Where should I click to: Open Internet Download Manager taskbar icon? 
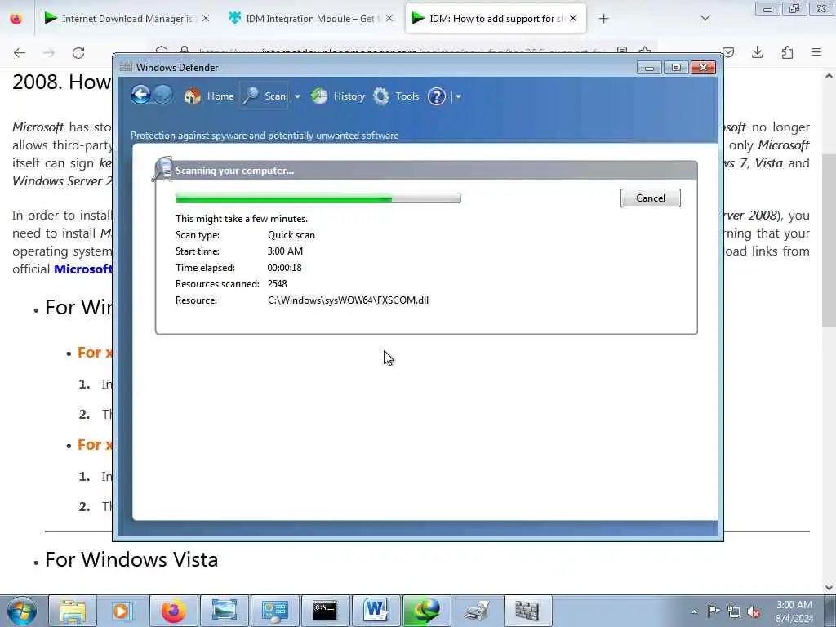[426, 611]
